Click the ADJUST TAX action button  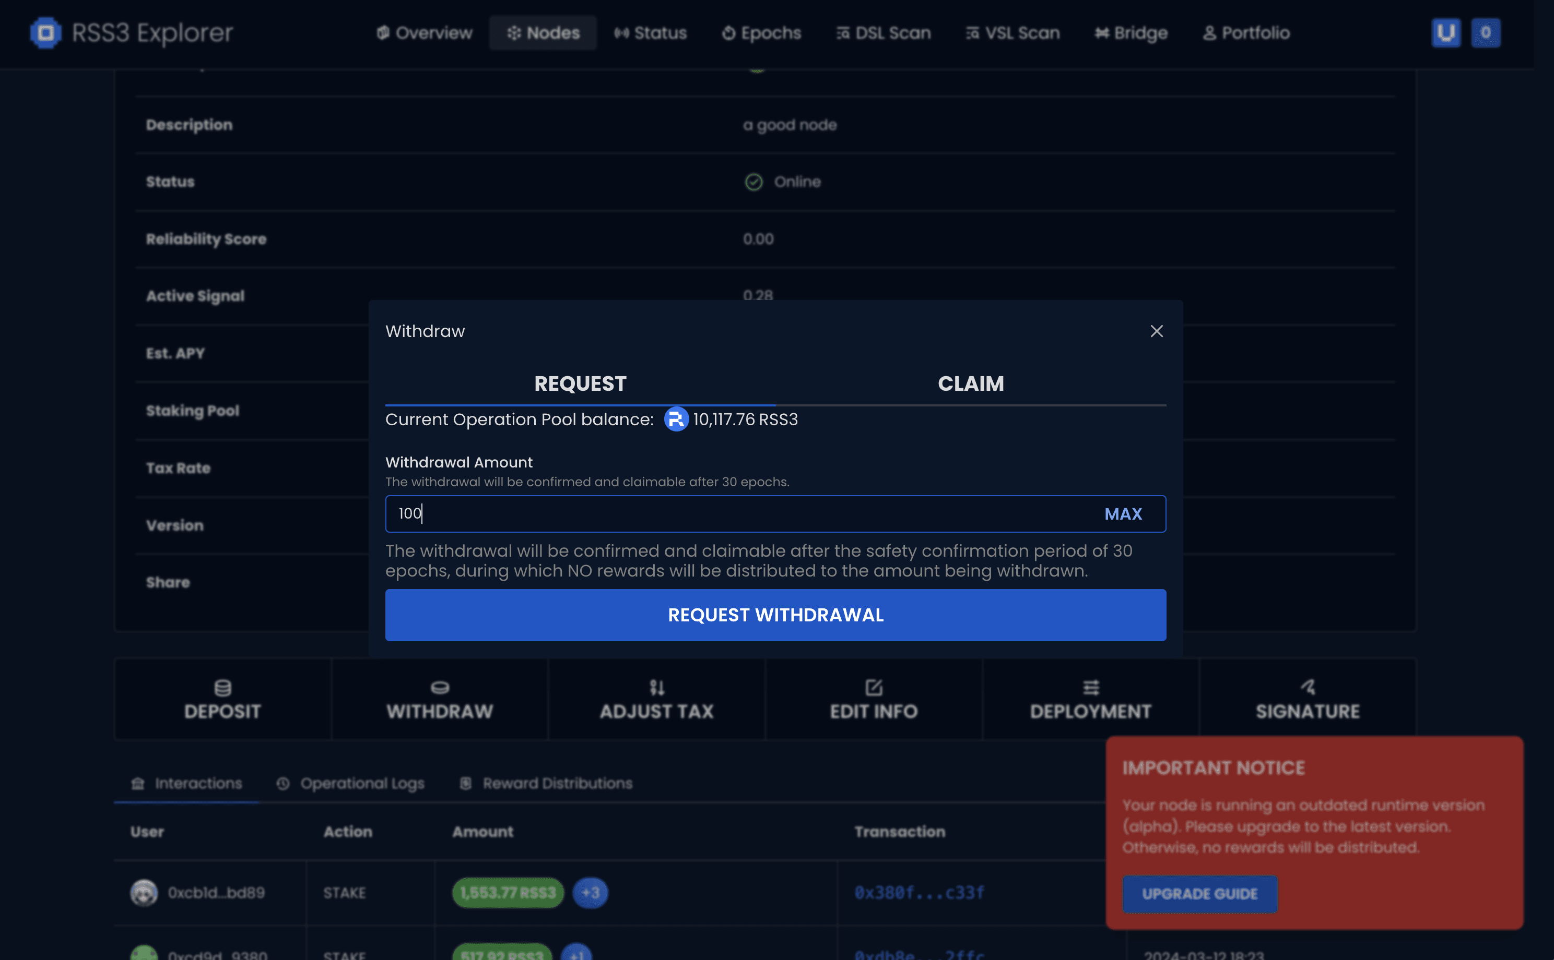(x=657, y=699)
